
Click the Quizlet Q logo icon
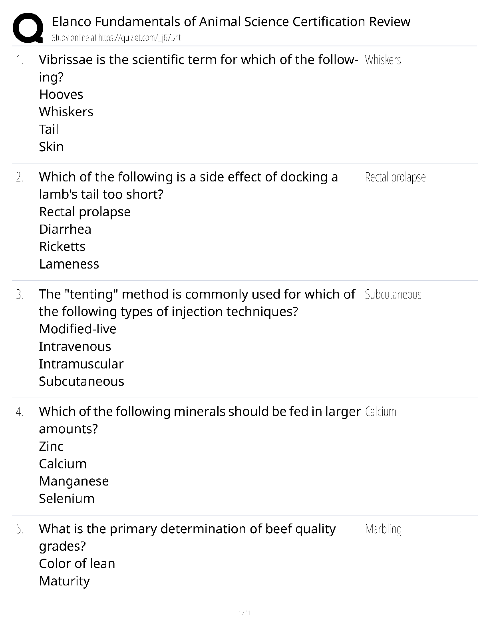(x=28, y=28)
